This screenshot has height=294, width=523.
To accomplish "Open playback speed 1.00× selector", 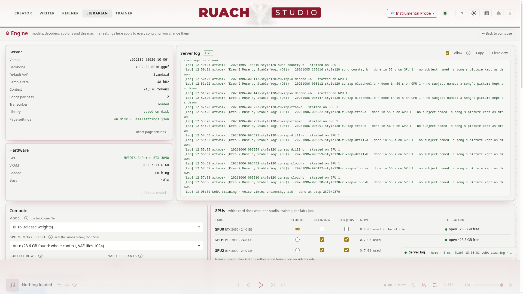I will pos(448,285).
